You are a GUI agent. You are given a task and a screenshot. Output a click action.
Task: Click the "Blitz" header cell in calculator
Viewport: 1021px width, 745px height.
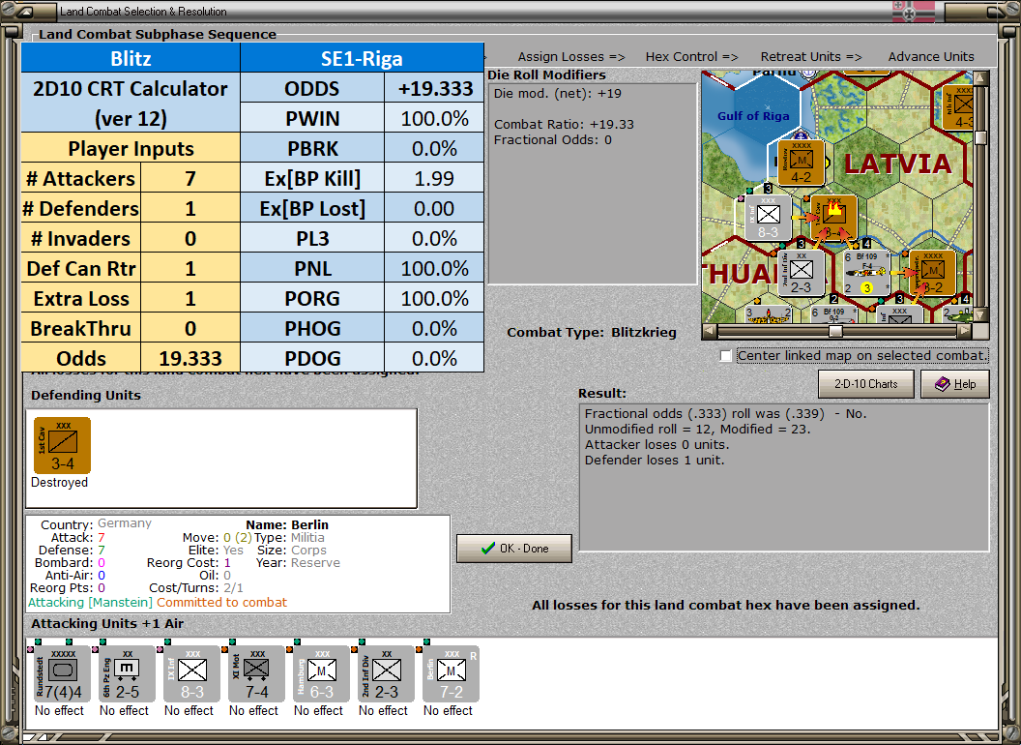click(x=131, y=58)
